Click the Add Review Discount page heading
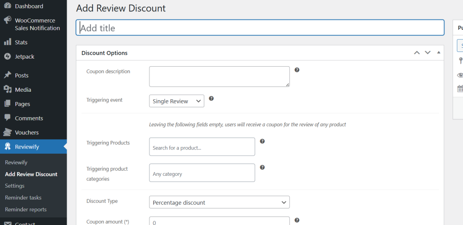Image resolution: width=463 pixels, height=225 pixels. tap(121, 8)
